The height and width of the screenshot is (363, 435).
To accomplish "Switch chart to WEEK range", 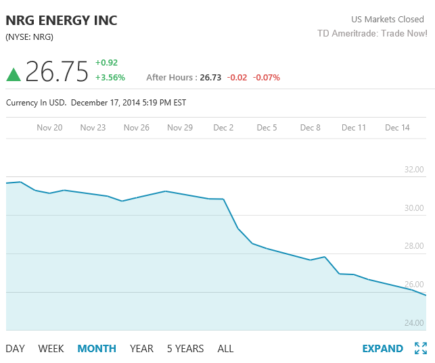I will 51,349.
